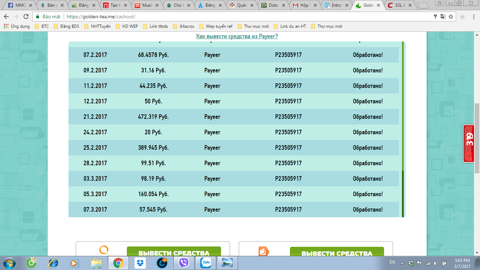Open the NHTTuyến bookmark folder

(97, 26)
